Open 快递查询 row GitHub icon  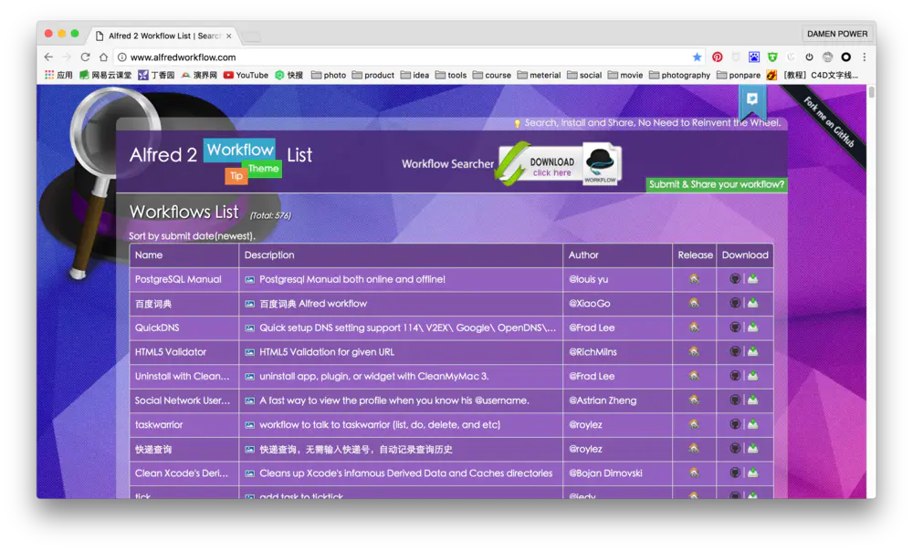pyautogui.click(x=735, y=449)
